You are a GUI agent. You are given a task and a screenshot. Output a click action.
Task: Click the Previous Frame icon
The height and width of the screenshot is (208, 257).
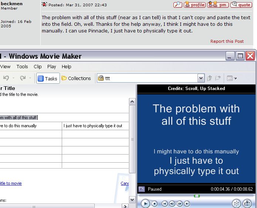coord(172,204)
